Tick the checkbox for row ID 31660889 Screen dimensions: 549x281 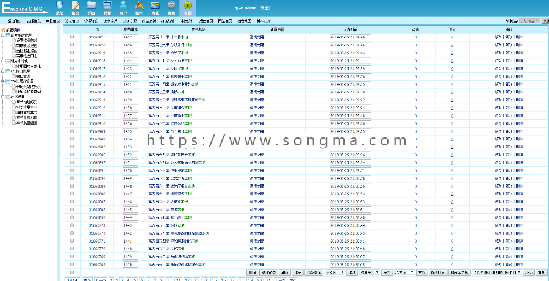coord(72,186)
